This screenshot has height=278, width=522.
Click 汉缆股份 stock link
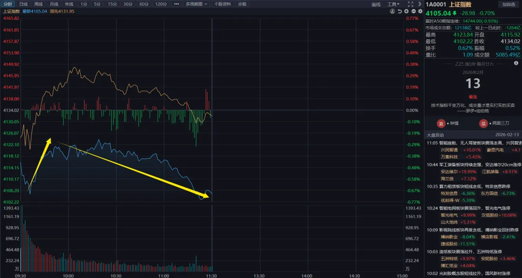(x=490, y=215)
